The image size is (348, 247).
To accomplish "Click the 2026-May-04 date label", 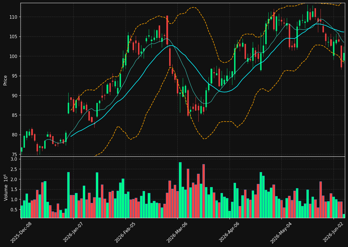I will [x=281, y=233].
